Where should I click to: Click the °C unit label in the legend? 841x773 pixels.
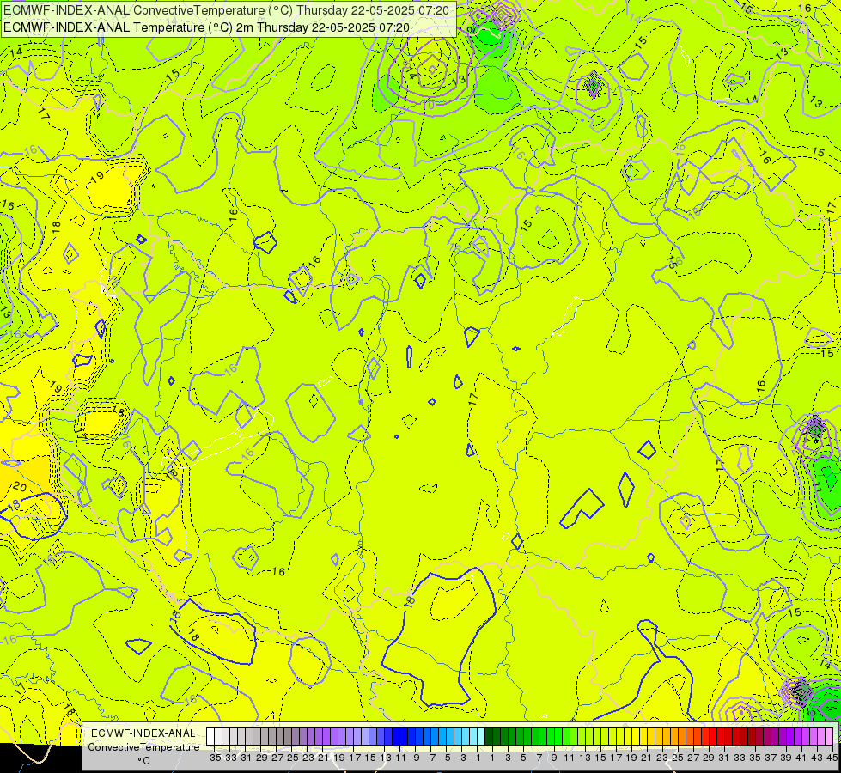[143, 761]
